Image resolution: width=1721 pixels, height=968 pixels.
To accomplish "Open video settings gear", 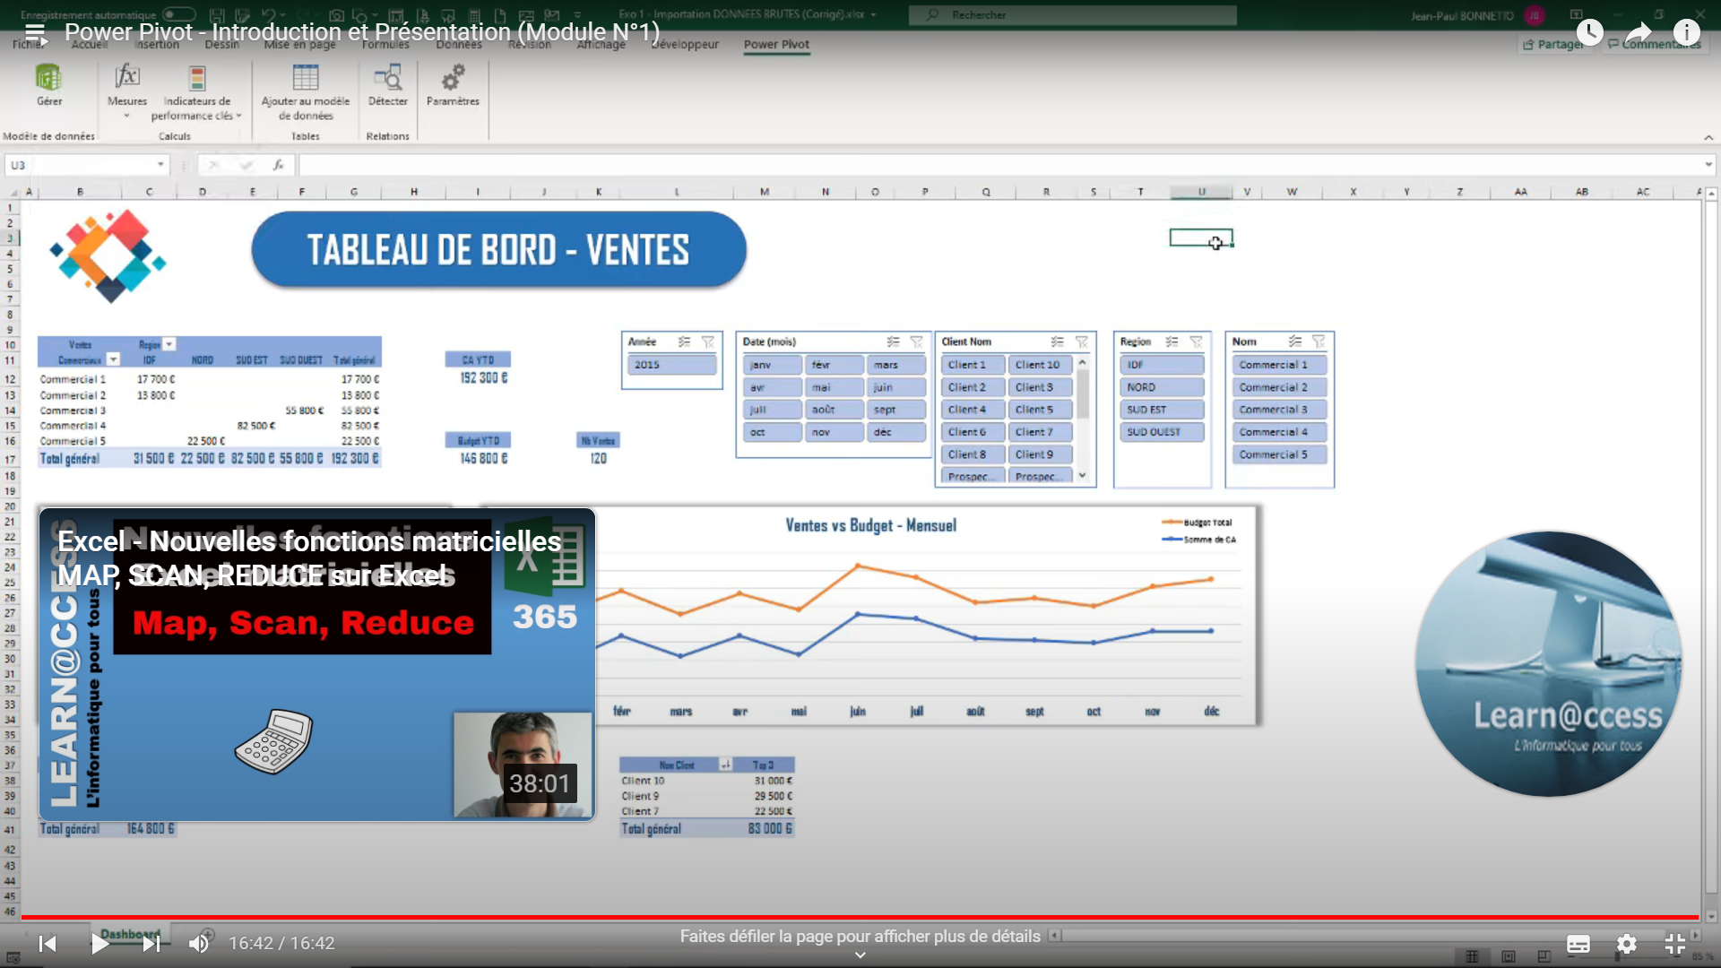I will click(x=1626, y=944).
